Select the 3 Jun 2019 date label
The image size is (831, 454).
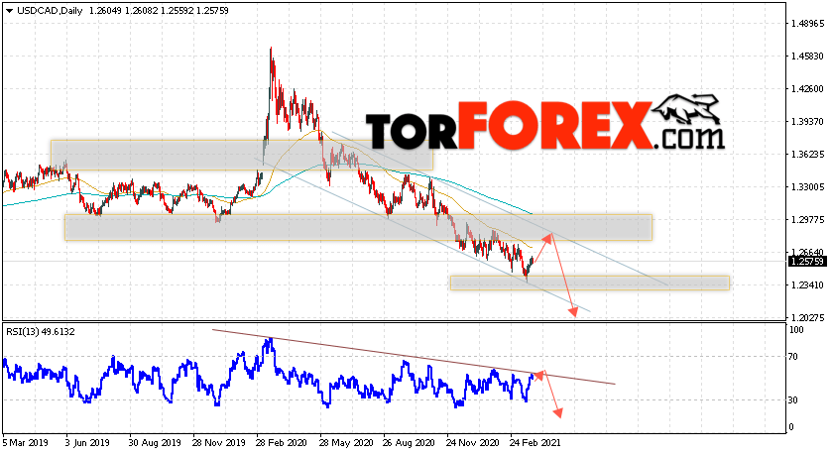[x=87, y=442]
